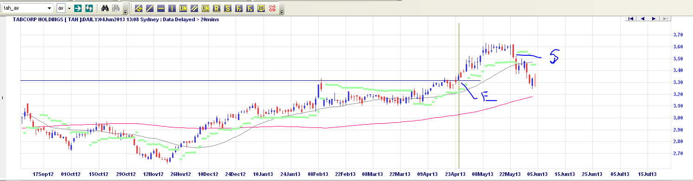Jump to the latest chart data
The height and width of the screenshot is (181, 693).
[665, 18]
